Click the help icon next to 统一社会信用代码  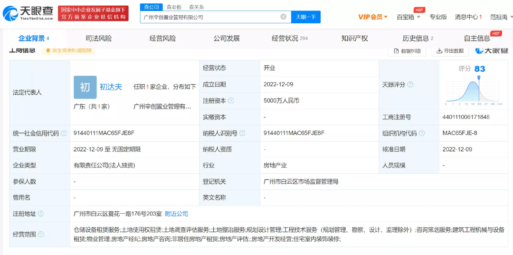point(64,133)
